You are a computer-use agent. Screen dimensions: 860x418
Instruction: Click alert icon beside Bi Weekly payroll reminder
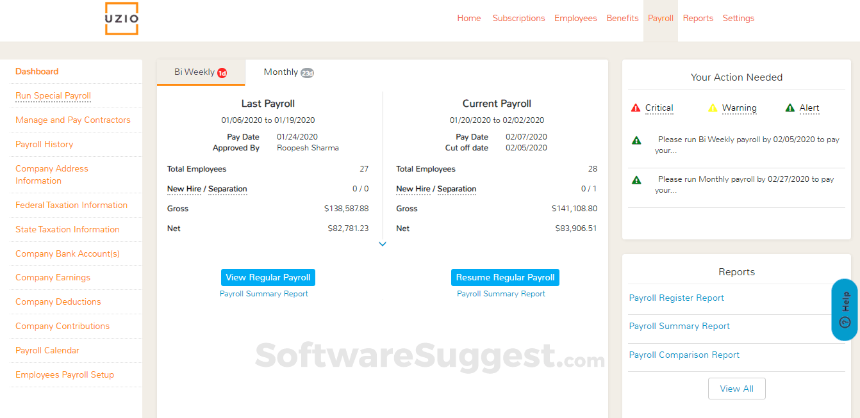[x=636, y=140]
